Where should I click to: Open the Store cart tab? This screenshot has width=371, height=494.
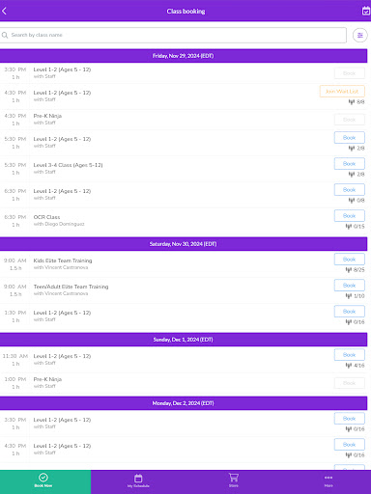tap(234, 480)
